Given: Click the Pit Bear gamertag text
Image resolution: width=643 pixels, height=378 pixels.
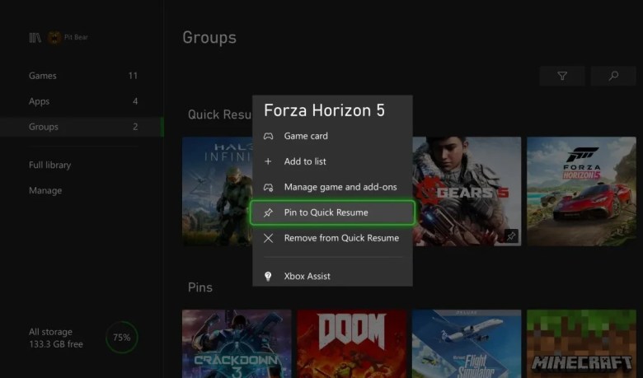Looking at the screenshot, I should (76, 37).
